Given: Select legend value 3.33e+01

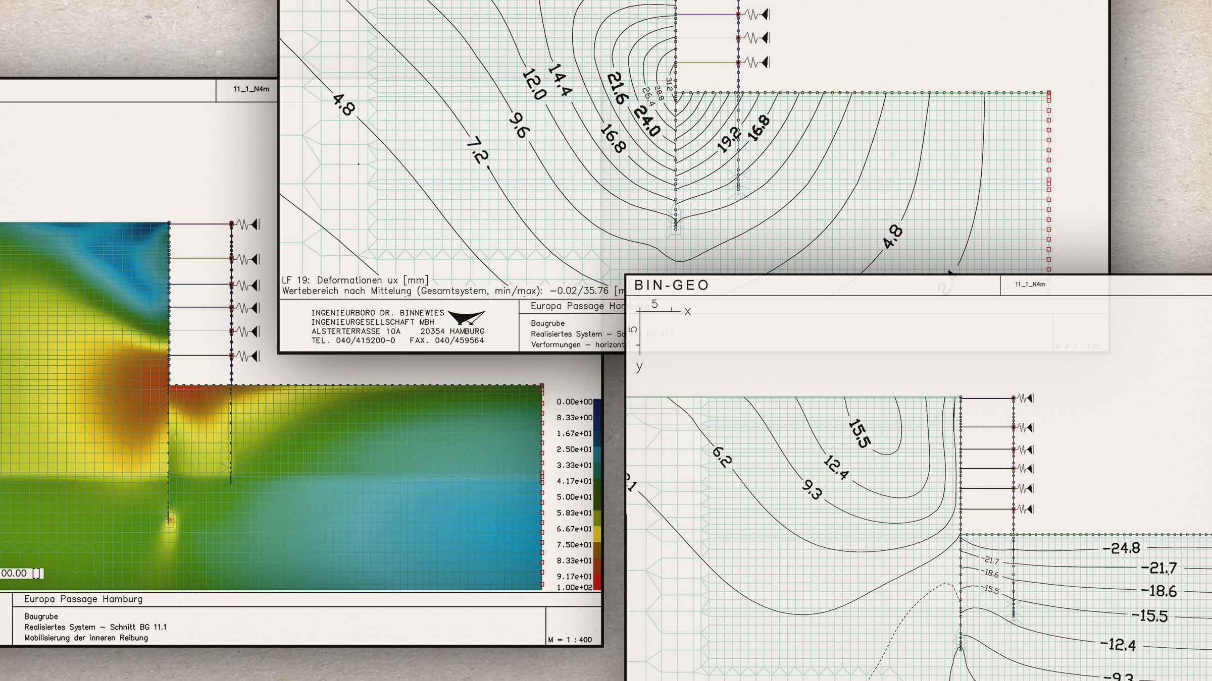Looking at the screenshot, I should pos(574,465).
